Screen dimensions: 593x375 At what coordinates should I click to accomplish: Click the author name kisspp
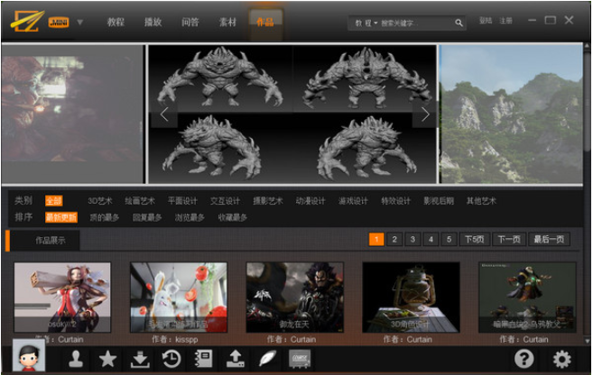click(x=187, y=340)
